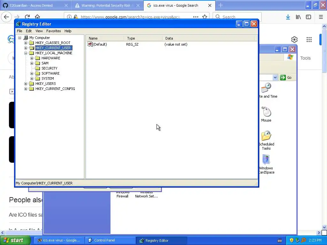Click the REG_SZ type cell
Image resolution: width=327 pixels, height=245 pixels.
[x=132, y=44]
